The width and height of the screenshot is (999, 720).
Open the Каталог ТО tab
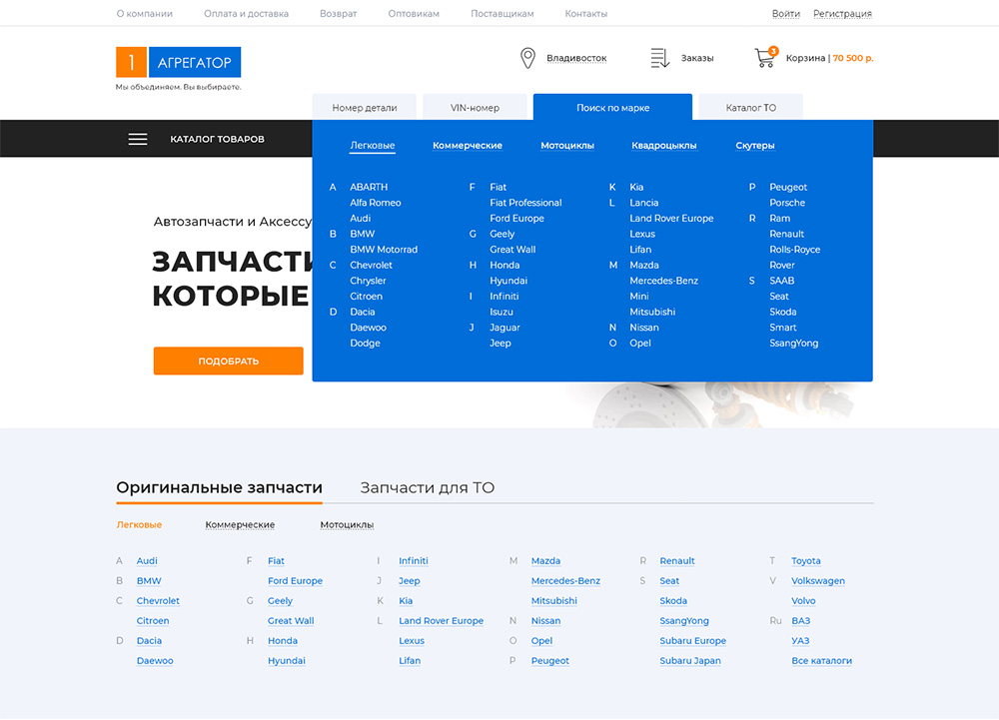click(x=751, y=108)
